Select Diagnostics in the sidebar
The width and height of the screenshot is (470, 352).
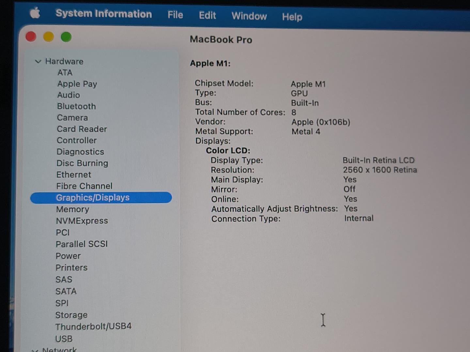[80, 152]
